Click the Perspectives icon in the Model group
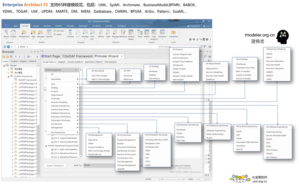The height and width of the screenshot is (185, 299). (x=24, y=34)
